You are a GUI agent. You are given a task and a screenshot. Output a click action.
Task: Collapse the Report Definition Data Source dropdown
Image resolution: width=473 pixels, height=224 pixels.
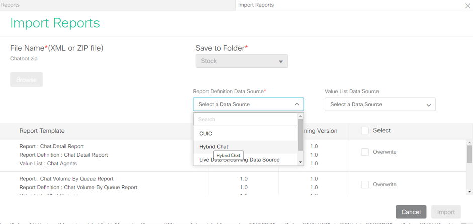[x=297, y=104]
